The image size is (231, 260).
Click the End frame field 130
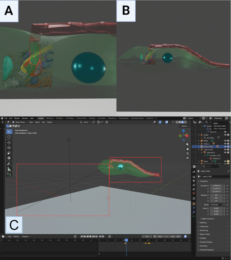(176, 237)
